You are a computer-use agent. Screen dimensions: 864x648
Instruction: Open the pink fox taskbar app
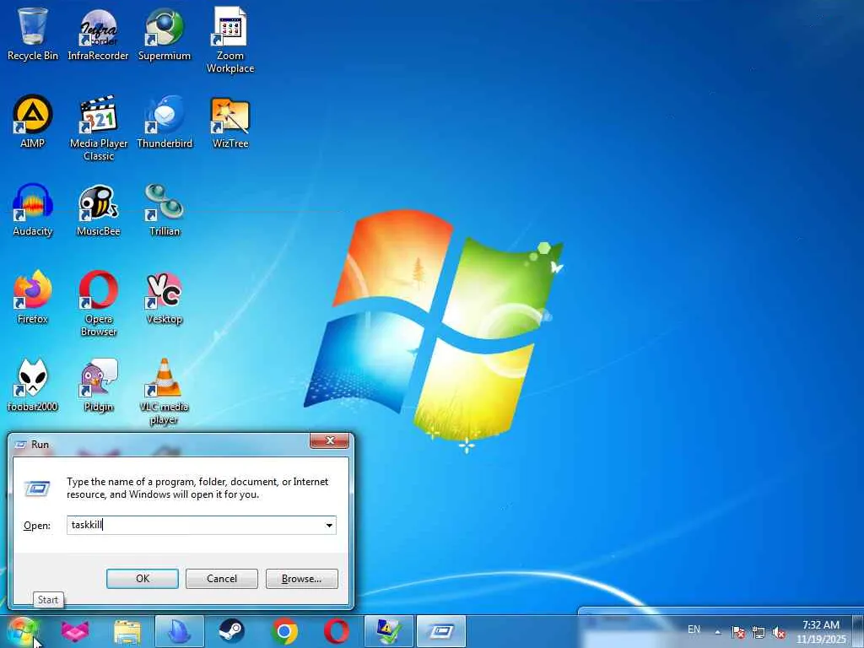tap(75, 631)
